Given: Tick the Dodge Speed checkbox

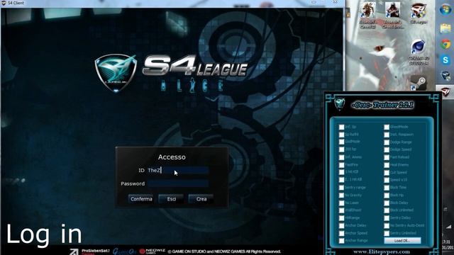Looking at the screenshot, I should (387, 149).
